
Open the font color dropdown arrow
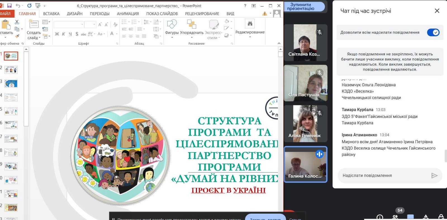coord(116,34)
